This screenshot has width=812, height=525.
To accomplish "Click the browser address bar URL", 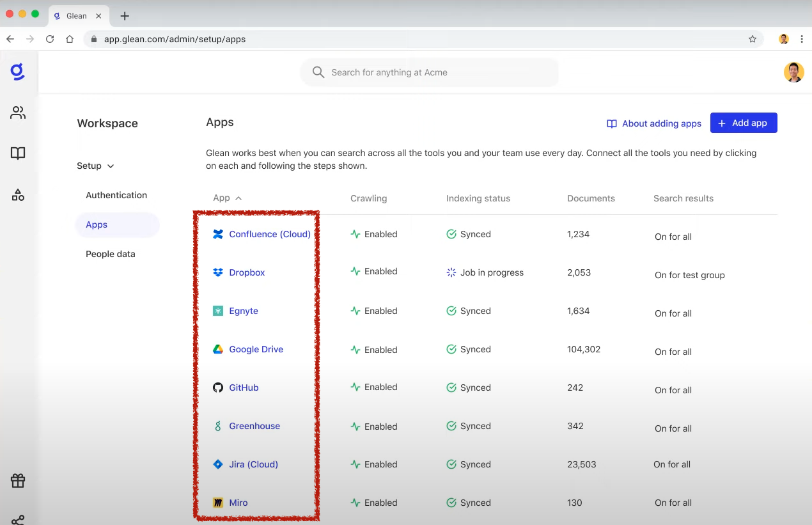I will pyautogui.click(x=175, y=39).
